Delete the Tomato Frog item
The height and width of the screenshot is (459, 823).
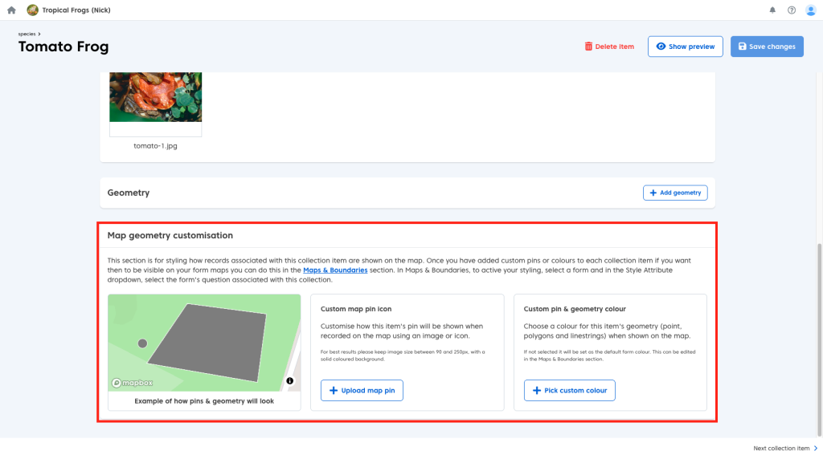coord(609,47)
